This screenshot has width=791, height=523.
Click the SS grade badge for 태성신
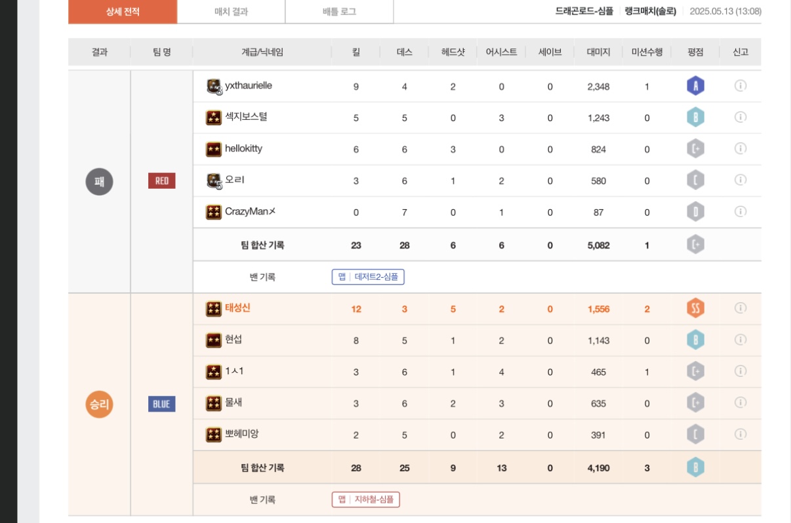point(695,308)
